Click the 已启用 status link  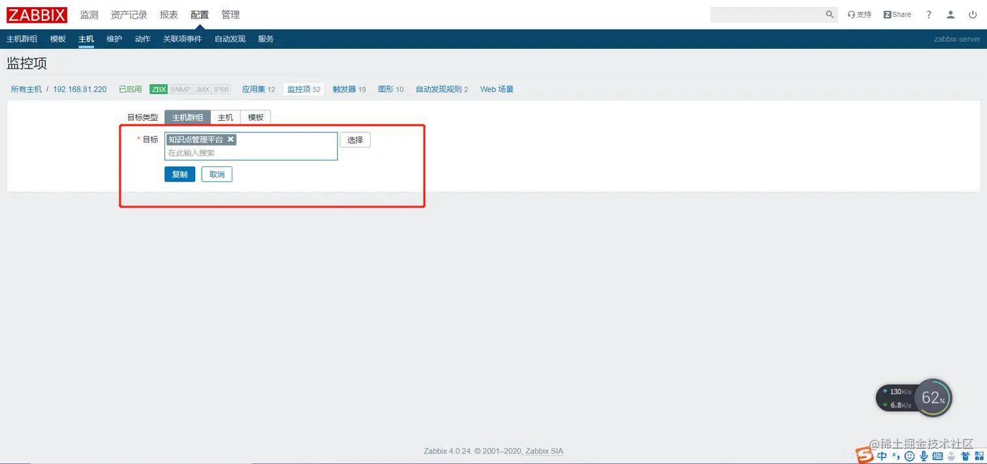[130, 89]
